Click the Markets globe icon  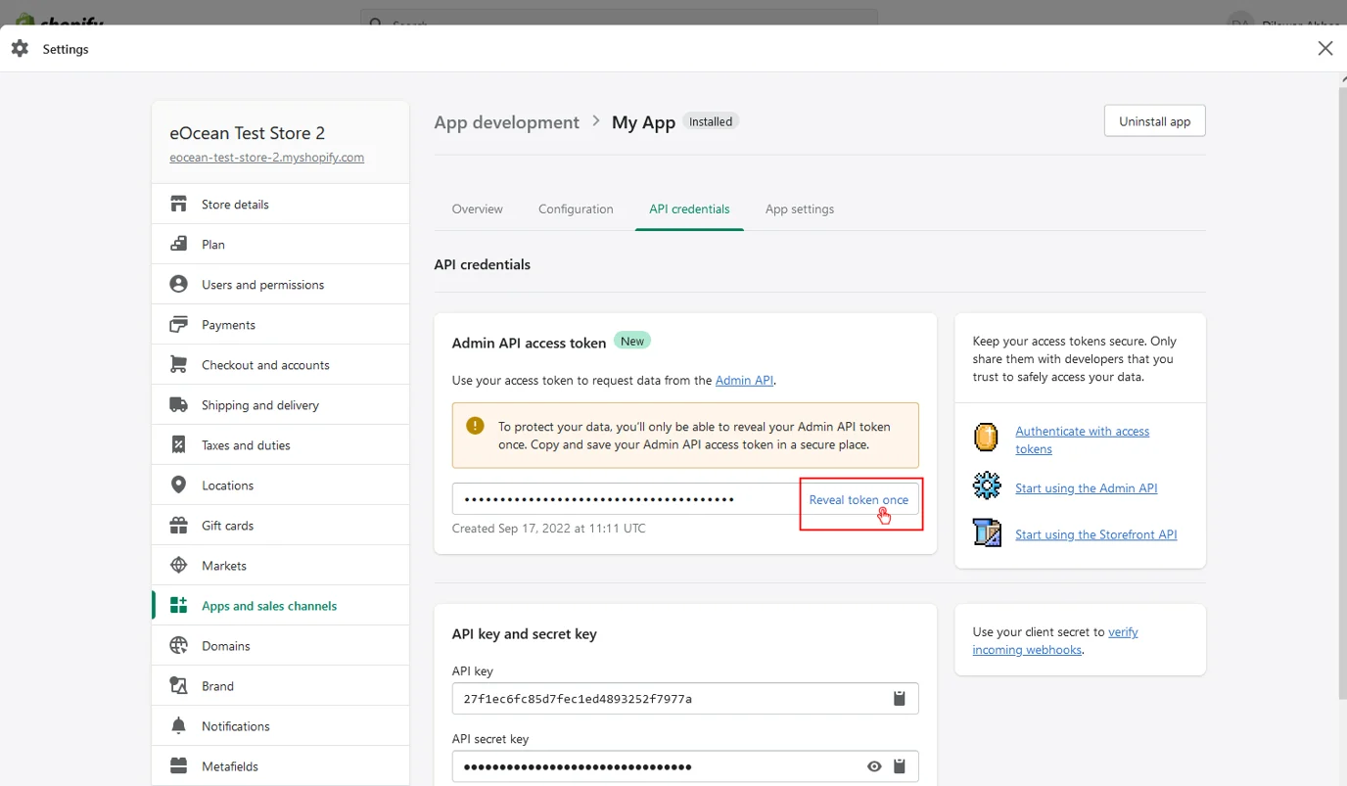[x=178, y=566]
